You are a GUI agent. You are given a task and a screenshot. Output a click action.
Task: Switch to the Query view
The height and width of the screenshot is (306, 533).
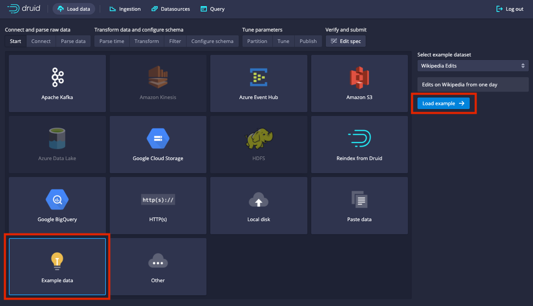[213, 9]
